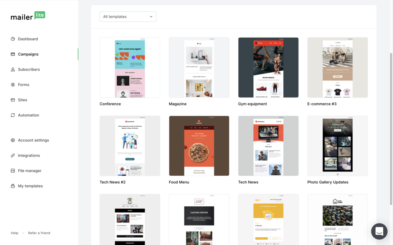393x245 pixels.
Task: Open the Automation section
Action: (28, 115)
